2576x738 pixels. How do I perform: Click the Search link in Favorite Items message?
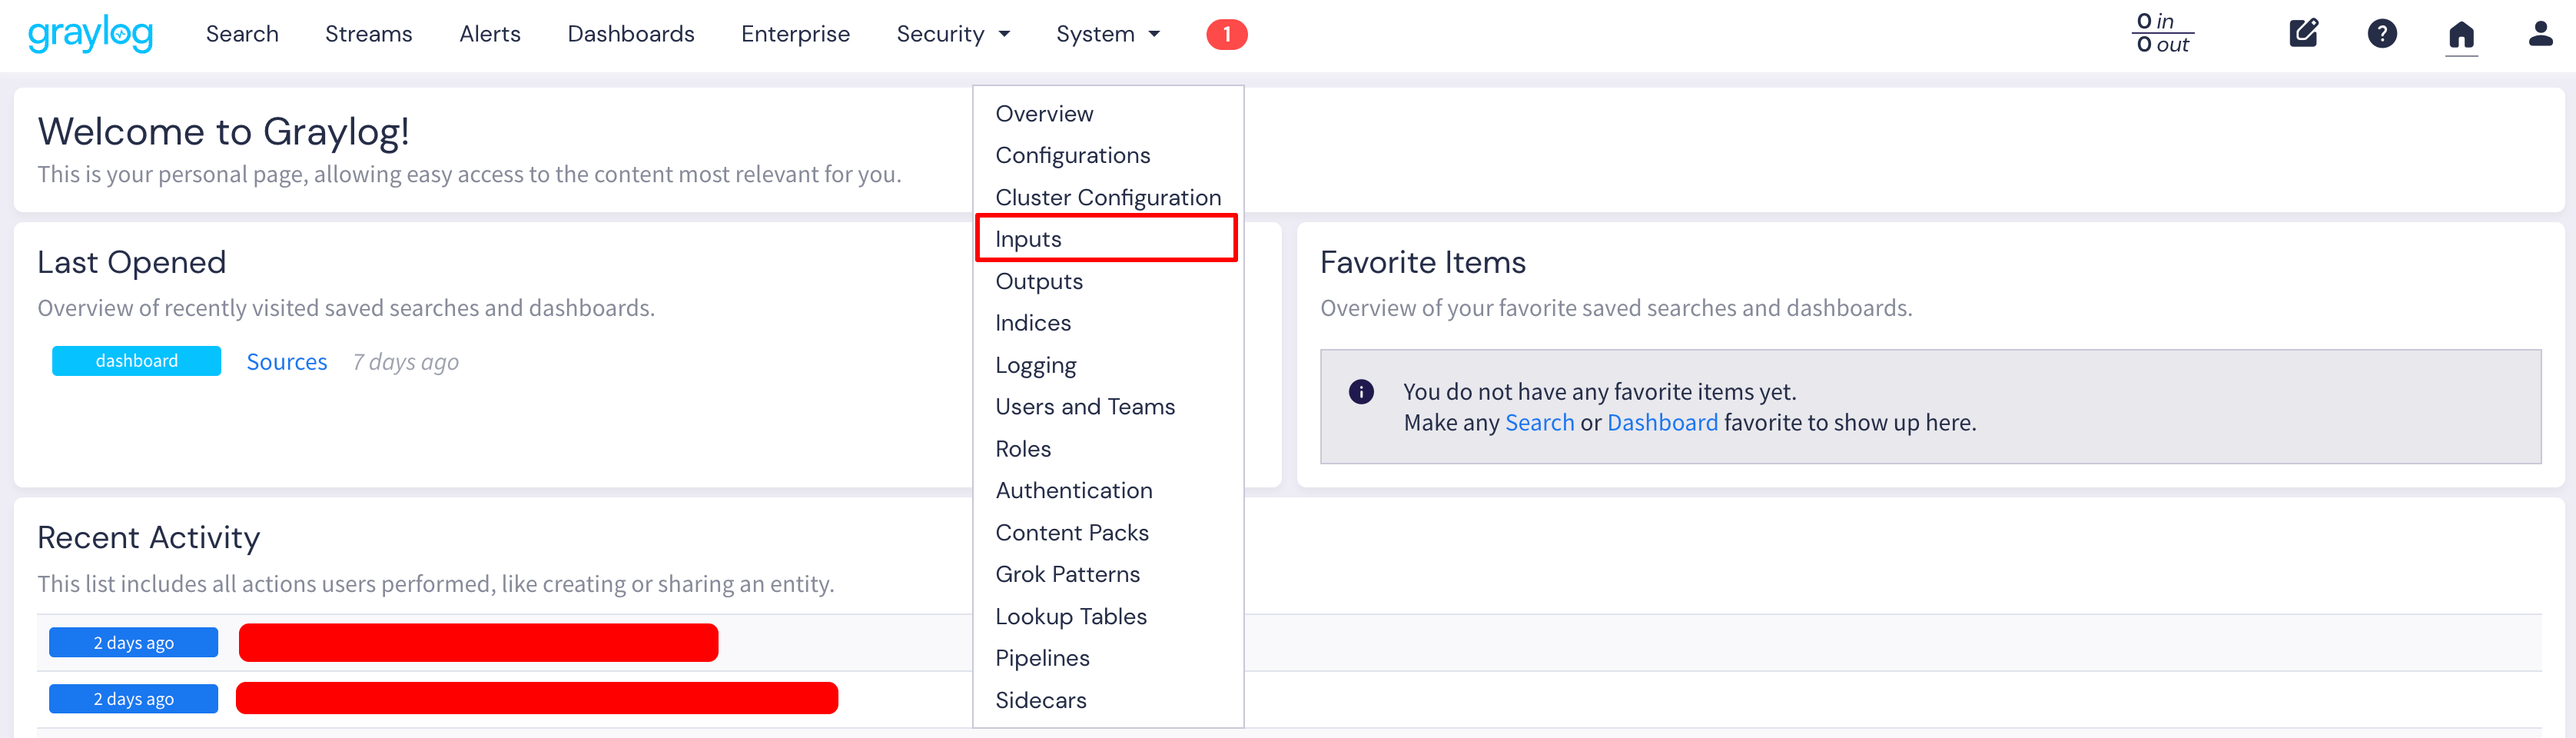(x=1539, y=422)
